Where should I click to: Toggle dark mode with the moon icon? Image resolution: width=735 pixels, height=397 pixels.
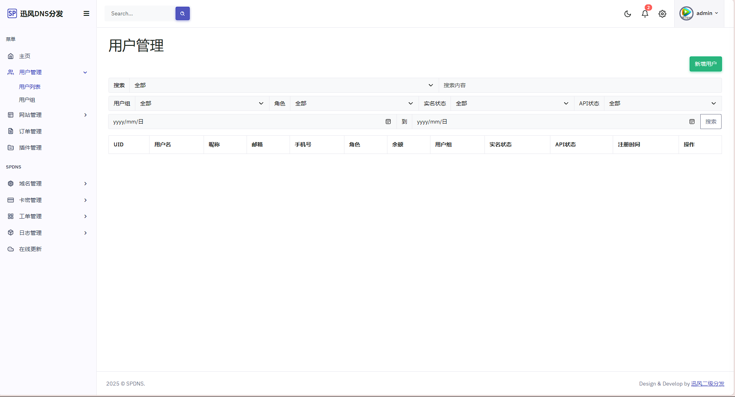[x=627, y=14]
